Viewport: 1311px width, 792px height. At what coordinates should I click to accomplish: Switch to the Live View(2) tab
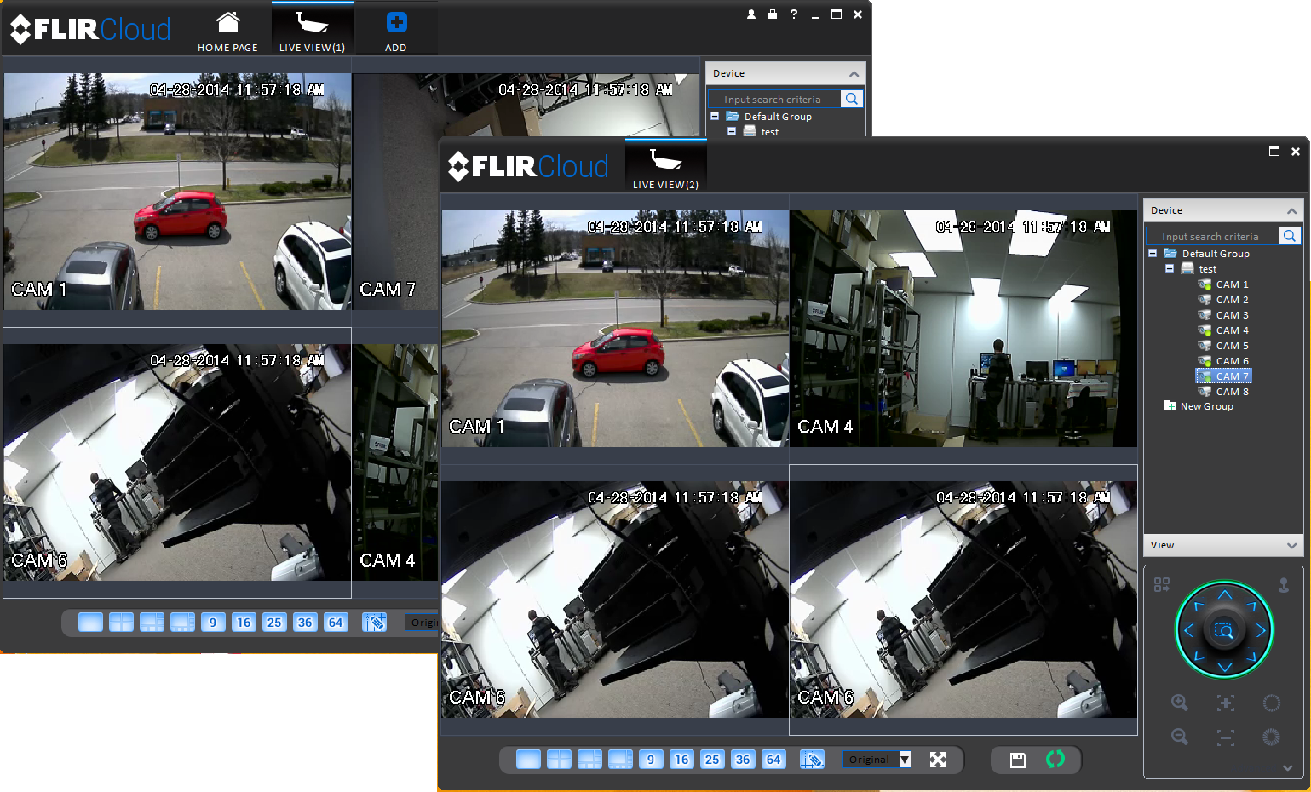(665, 166)
